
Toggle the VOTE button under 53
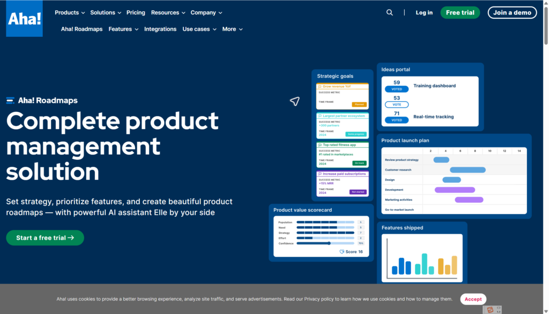pyautogui.click(x=397, y=104)
